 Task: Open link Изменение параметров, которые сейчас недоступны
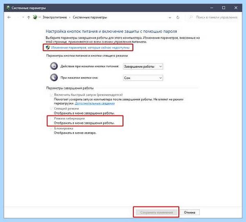point(90,48)
